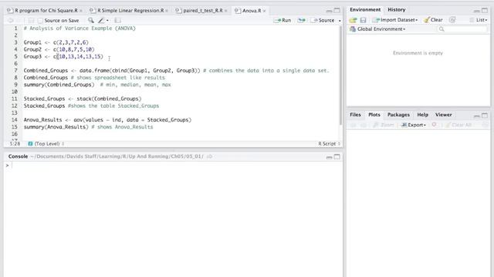Screen dimensions: 494x277
Task: Click the remove plot red icon in Plots
Action: click(x=434, y=125)
